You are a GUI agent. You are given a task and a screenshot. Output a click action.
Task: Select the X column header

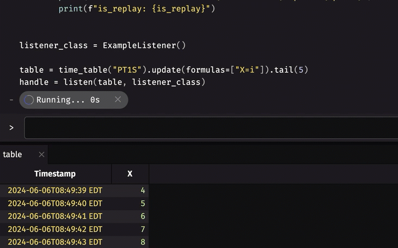point(130,173)
